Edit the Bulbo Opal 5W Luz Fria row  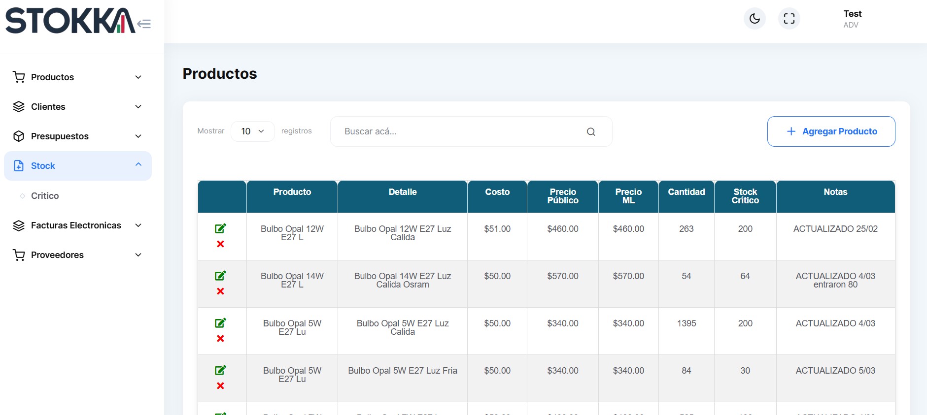click(x=220, y=370)
